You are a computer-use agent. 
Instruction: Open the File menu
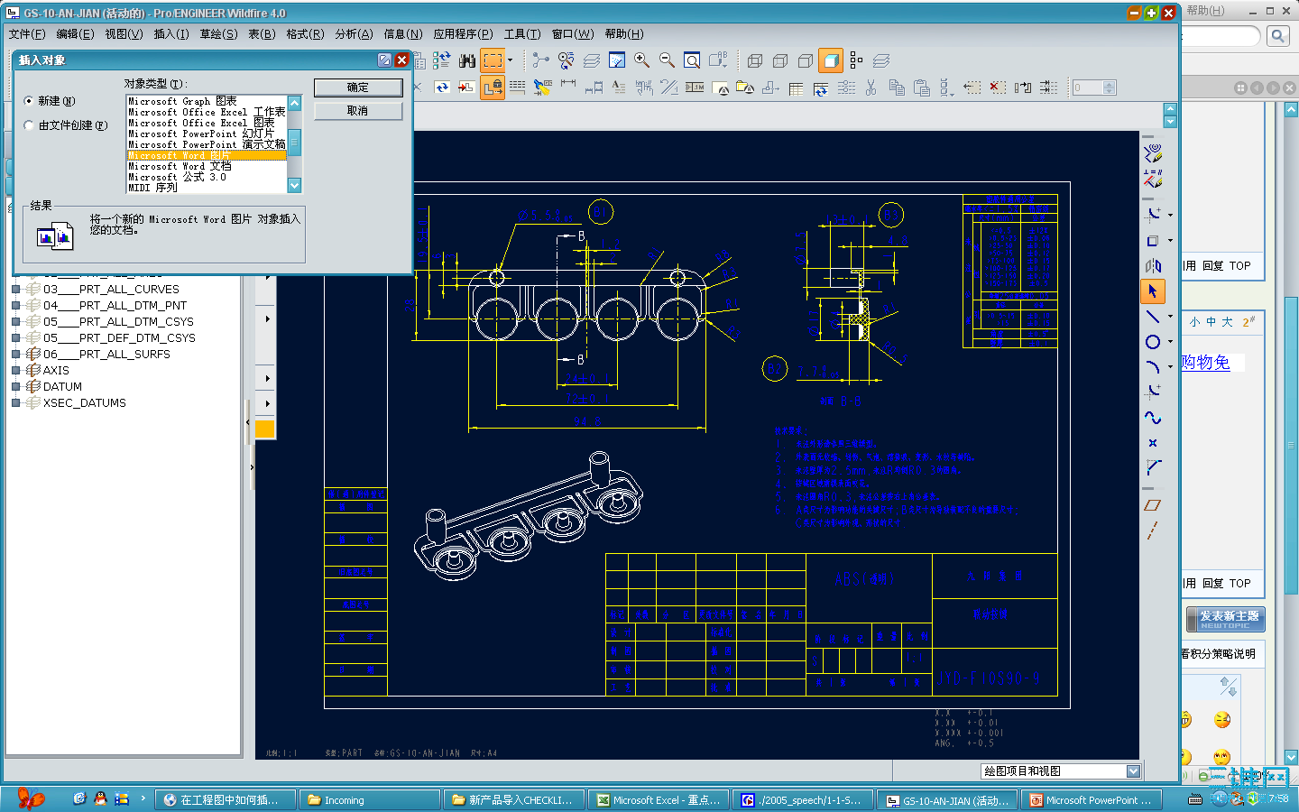(x=26, y=34)
